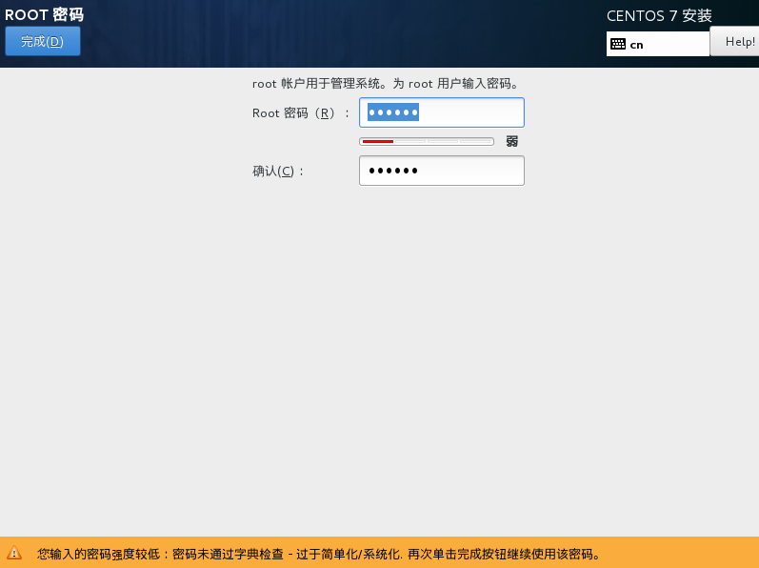Focus the Root 密码 password field

(442, 112)
